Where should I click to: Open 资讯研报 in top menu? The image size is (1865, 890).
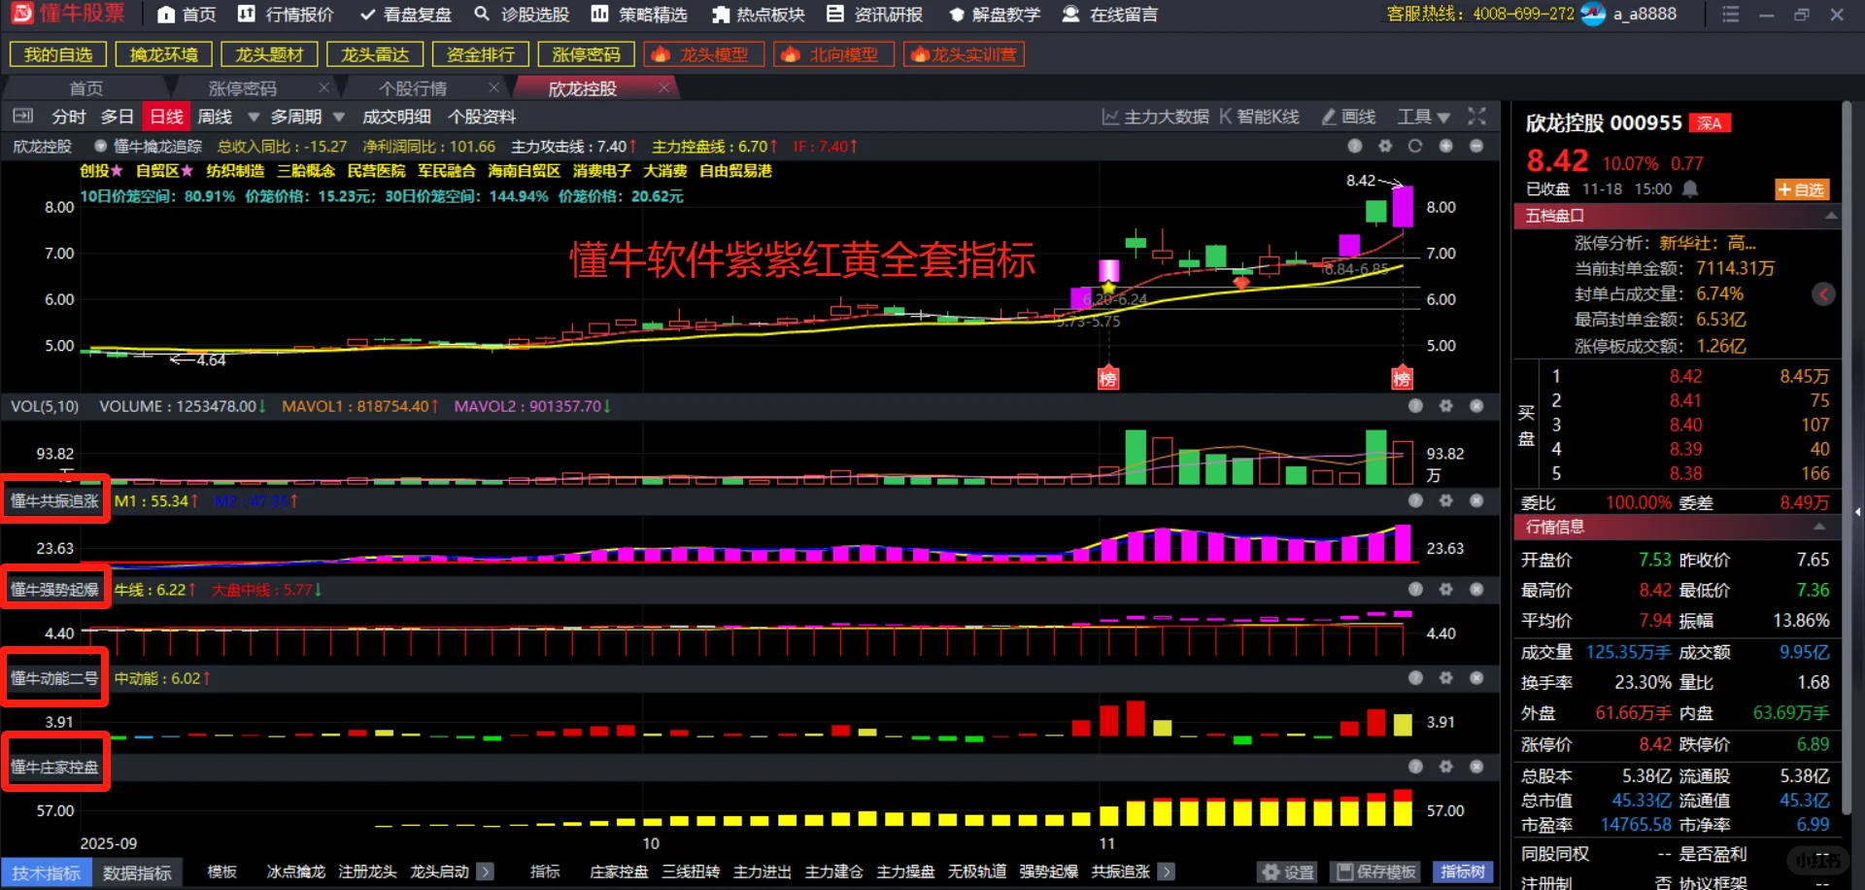[875, 15]
